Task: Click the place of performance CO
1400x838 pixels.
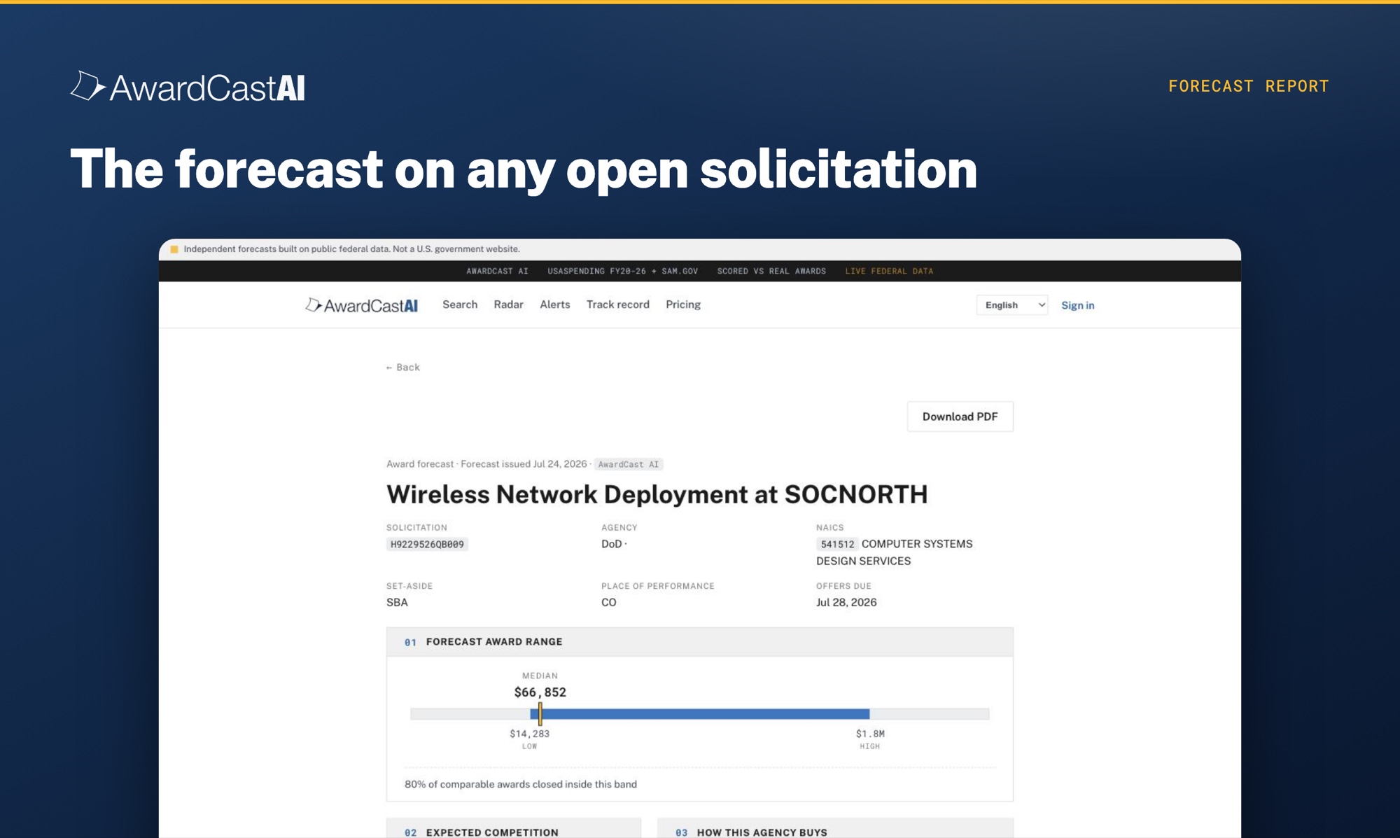Action: click(609, 602)
